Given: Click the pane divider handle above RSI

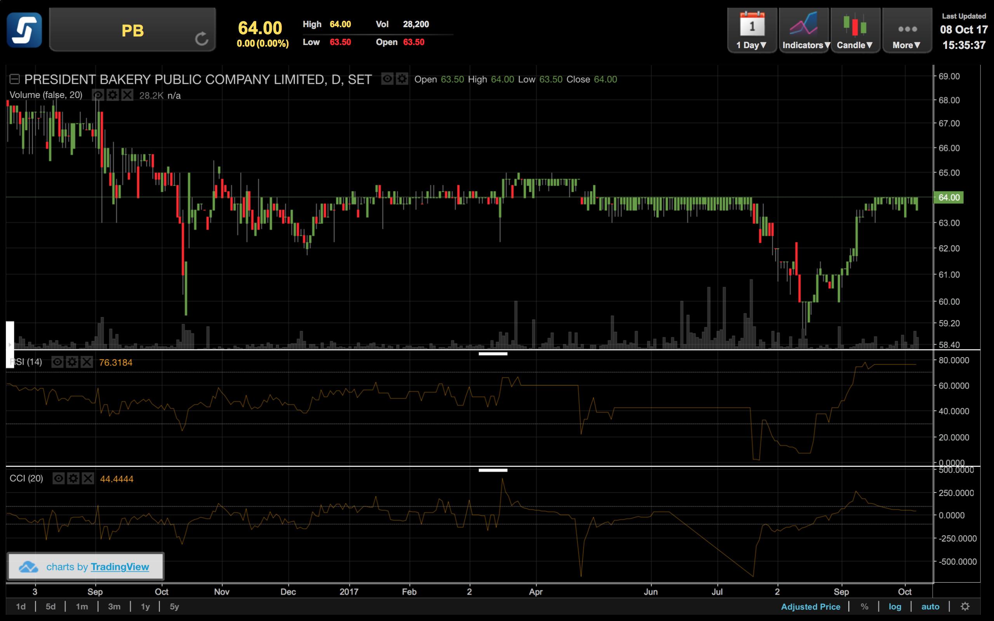Looking at the screenshot, I should click(493, 354).
